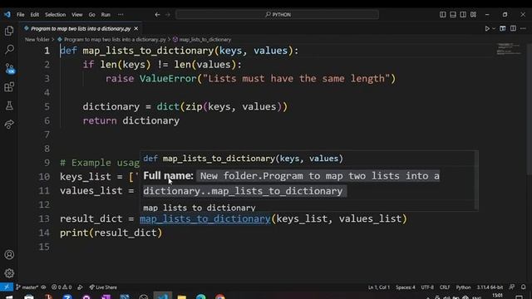Start Live Share from status bar
Screen dimensions: 532x299
pyautogui.click(x=103, y=287)
